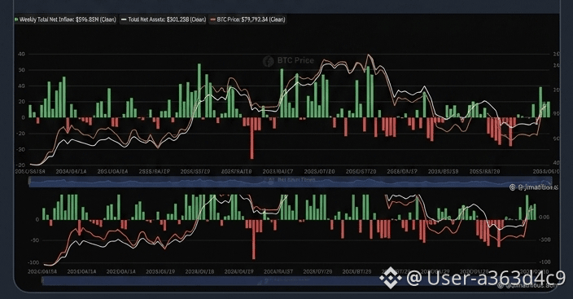
Task: Click the small watermark icon under right axis
Action: point(512,187)
